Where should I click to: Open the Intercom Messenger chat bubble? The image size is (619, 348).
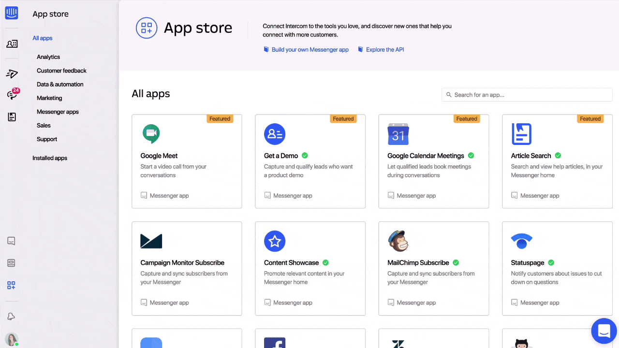click(x=604, y=331)
